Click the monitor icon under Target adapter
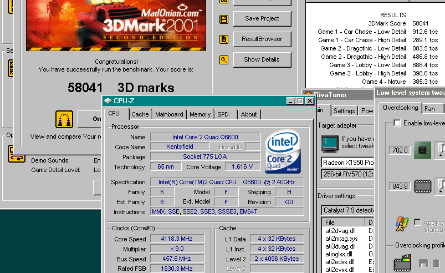This screenshot has height=273, width=445. coord(330,144)
